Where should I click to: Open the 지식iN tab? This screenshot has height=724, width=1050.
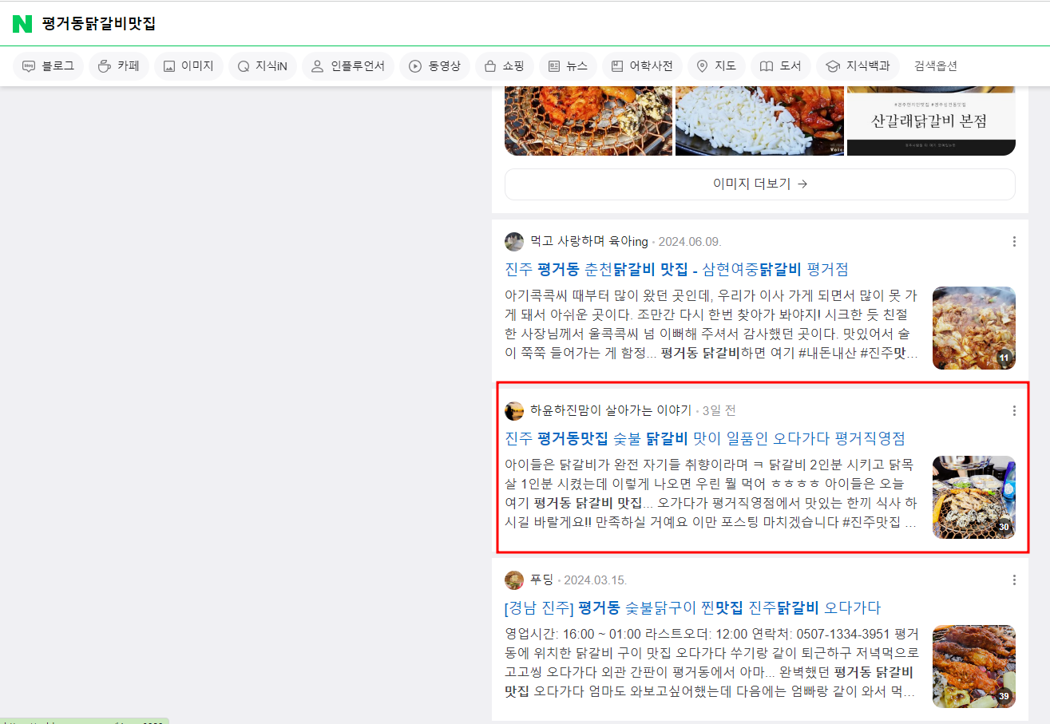click(x=262, y=66)
